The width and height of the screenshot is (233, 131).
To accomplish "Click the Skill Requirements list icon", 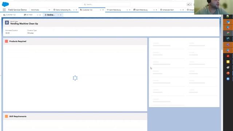I will pyautogui.click(x=7, y=116).
